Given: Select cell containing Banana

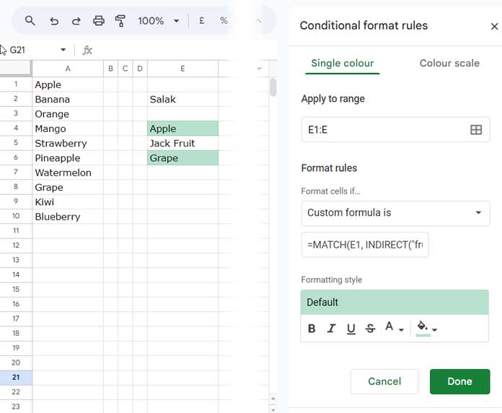Looking at the screenshot, I should (x=68, y=100).
